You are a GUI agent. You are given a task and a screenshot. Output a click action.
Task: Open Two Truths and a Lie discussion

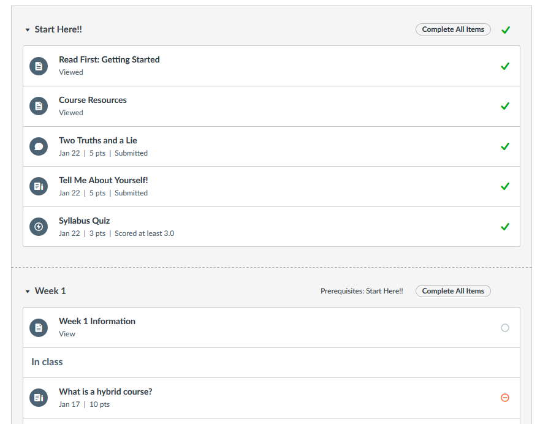coord(98,140)
